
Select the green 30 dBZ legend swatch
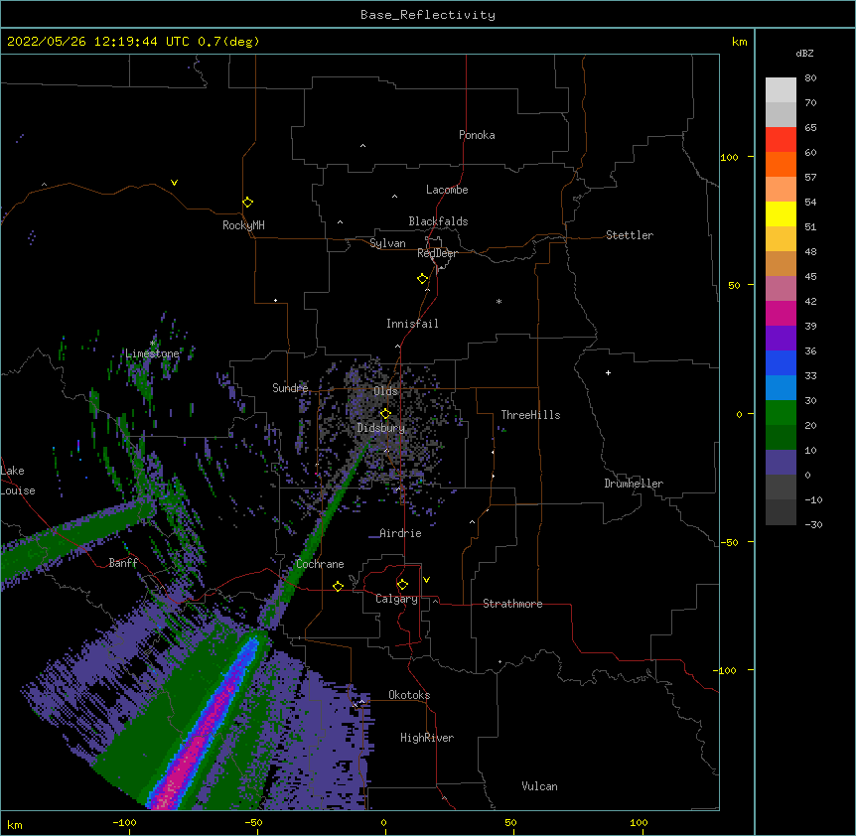pyautogui.click(x=781, y=413)
